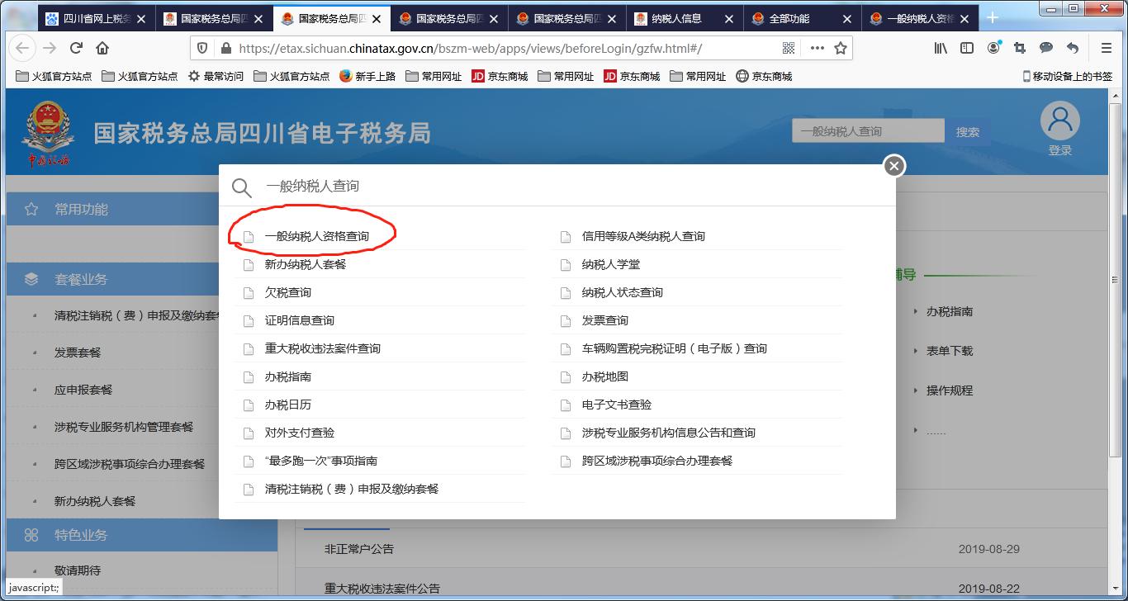Image resolution: width=1128 pixels, height=601 pixels.
Task: Click the 搜索 search button
Action: point(969,130)
